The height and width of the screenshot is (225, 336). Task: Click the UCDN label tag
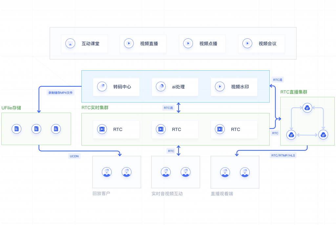74,156
